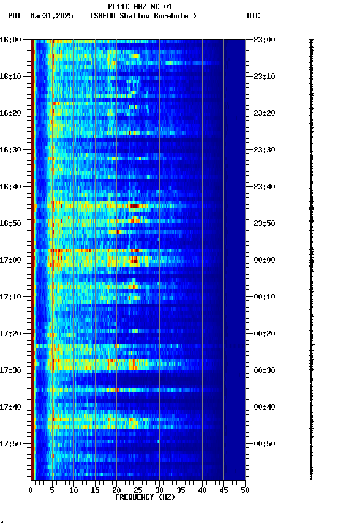
Task: Click the 15 Hz axis tick label
Action: 95,490
